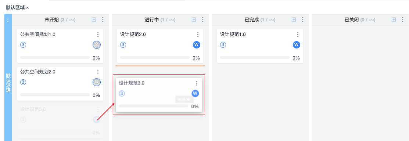Add card icon in 已完成 column header

click(294, 19)
